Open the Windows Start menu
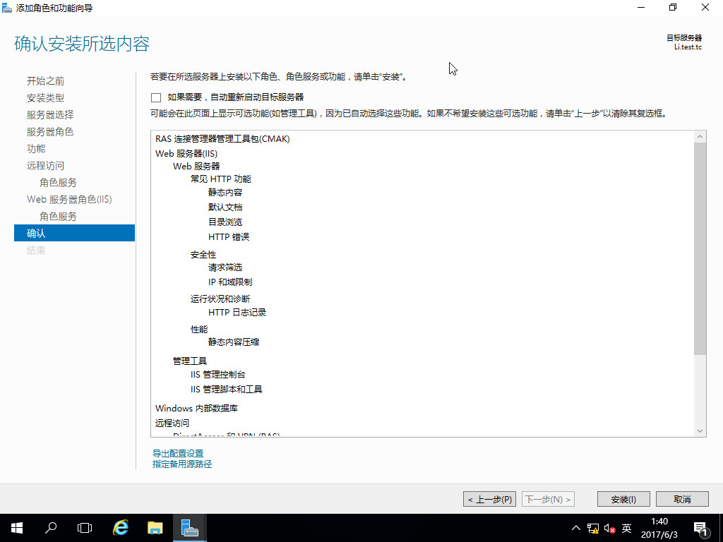Screen dimensions: 723x542 (x=17, y=528)
